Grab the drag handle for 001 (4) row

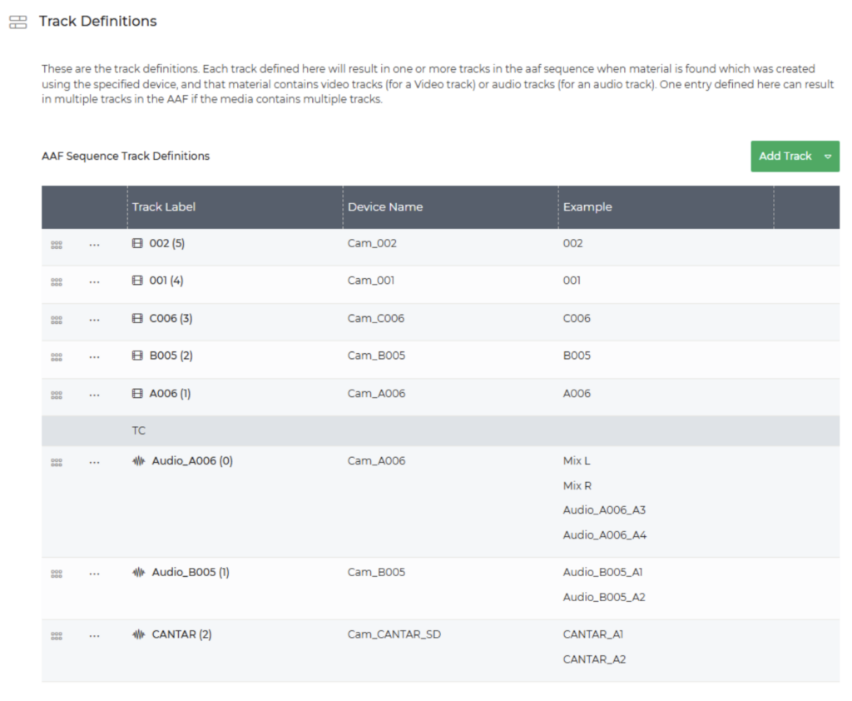click(x=57, y=281)
